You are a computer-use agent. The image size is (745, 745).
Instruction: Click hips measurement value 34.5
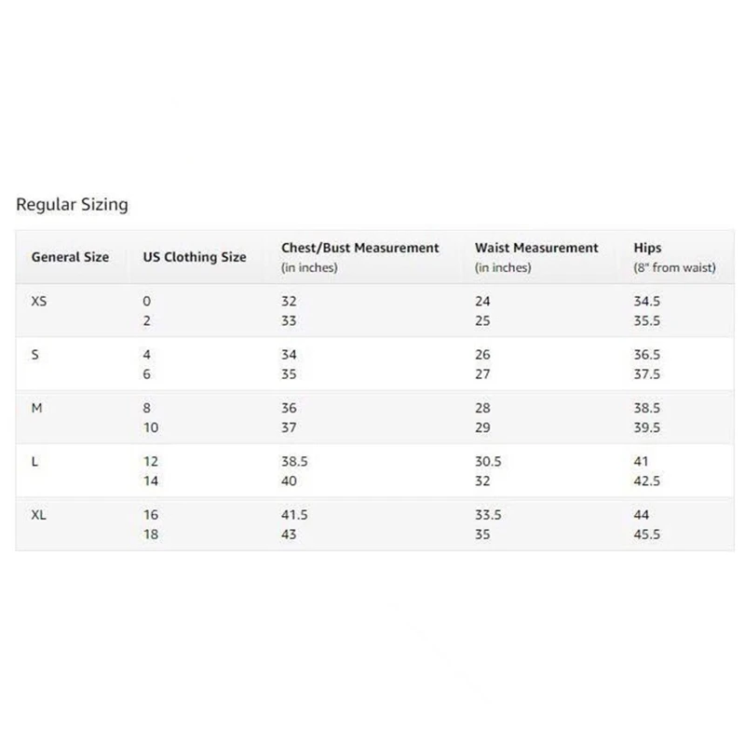[x=646, y=301]
